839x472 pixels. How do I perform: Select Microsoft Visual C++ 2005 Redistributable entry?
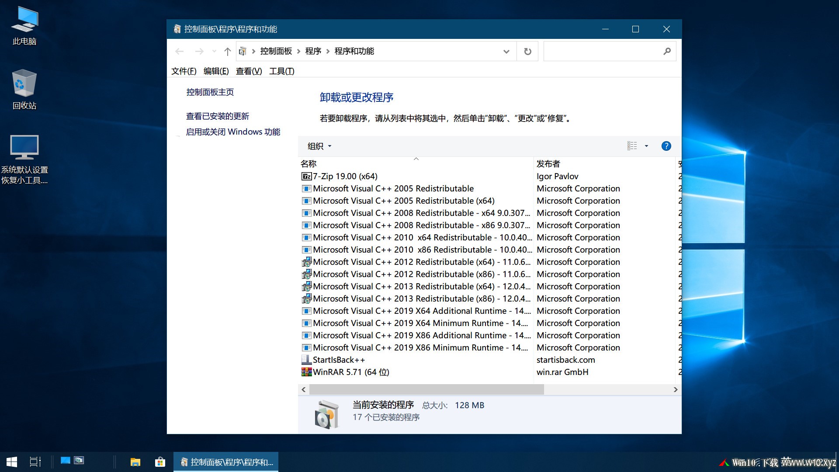(393, 189)
